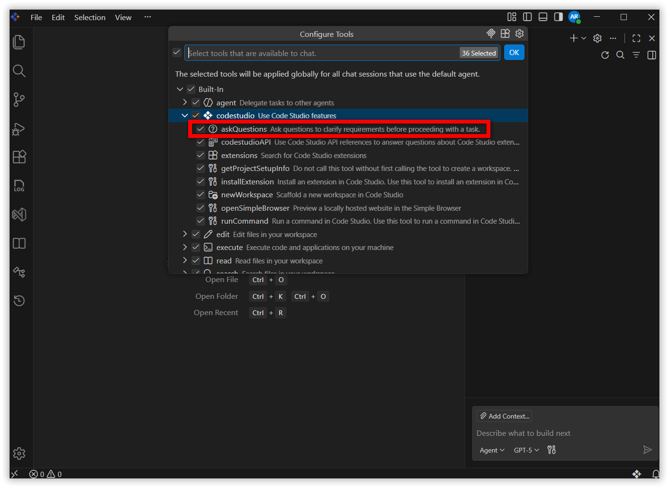669x488 pixels.
Task: Open the Run and Debug view
Action: click(19, 129)
